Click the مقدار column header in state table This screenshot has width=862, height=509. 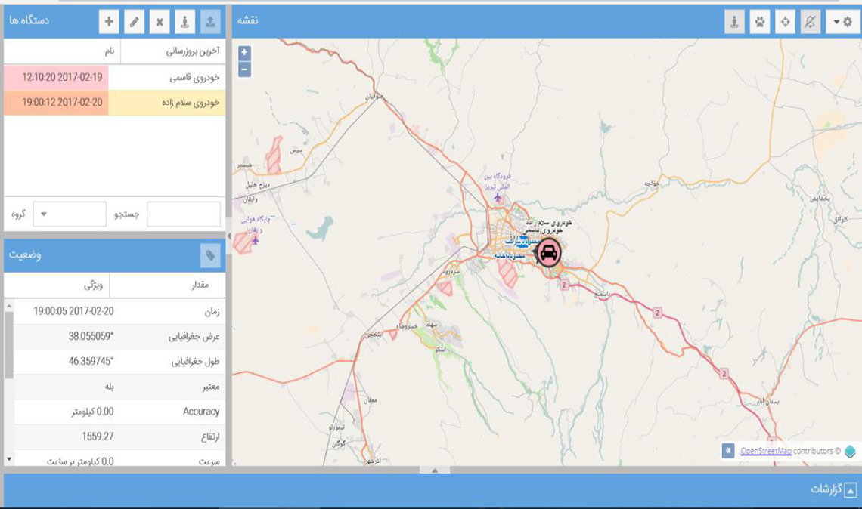pyautogui.click(x=167, y=285)
